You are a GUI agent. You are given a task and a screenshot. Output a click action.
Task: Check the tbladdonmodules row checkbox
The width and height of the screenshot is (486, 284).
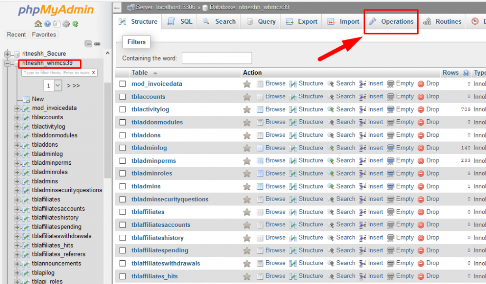point(123,123)
